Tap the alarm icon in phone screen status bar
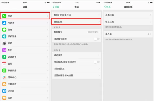Image resolution: width=154 pixels, height=101 pixels. click(x=97, y=3)
